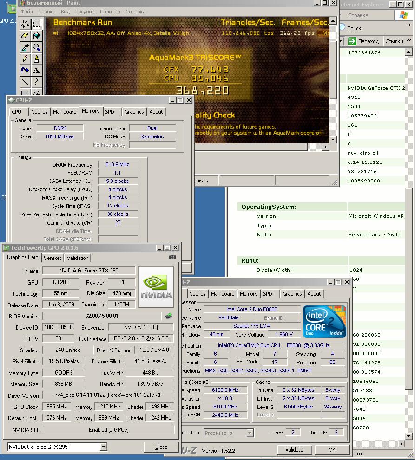Click the BIOS save chip icon in GPU-Z

[x=169, y=316]
